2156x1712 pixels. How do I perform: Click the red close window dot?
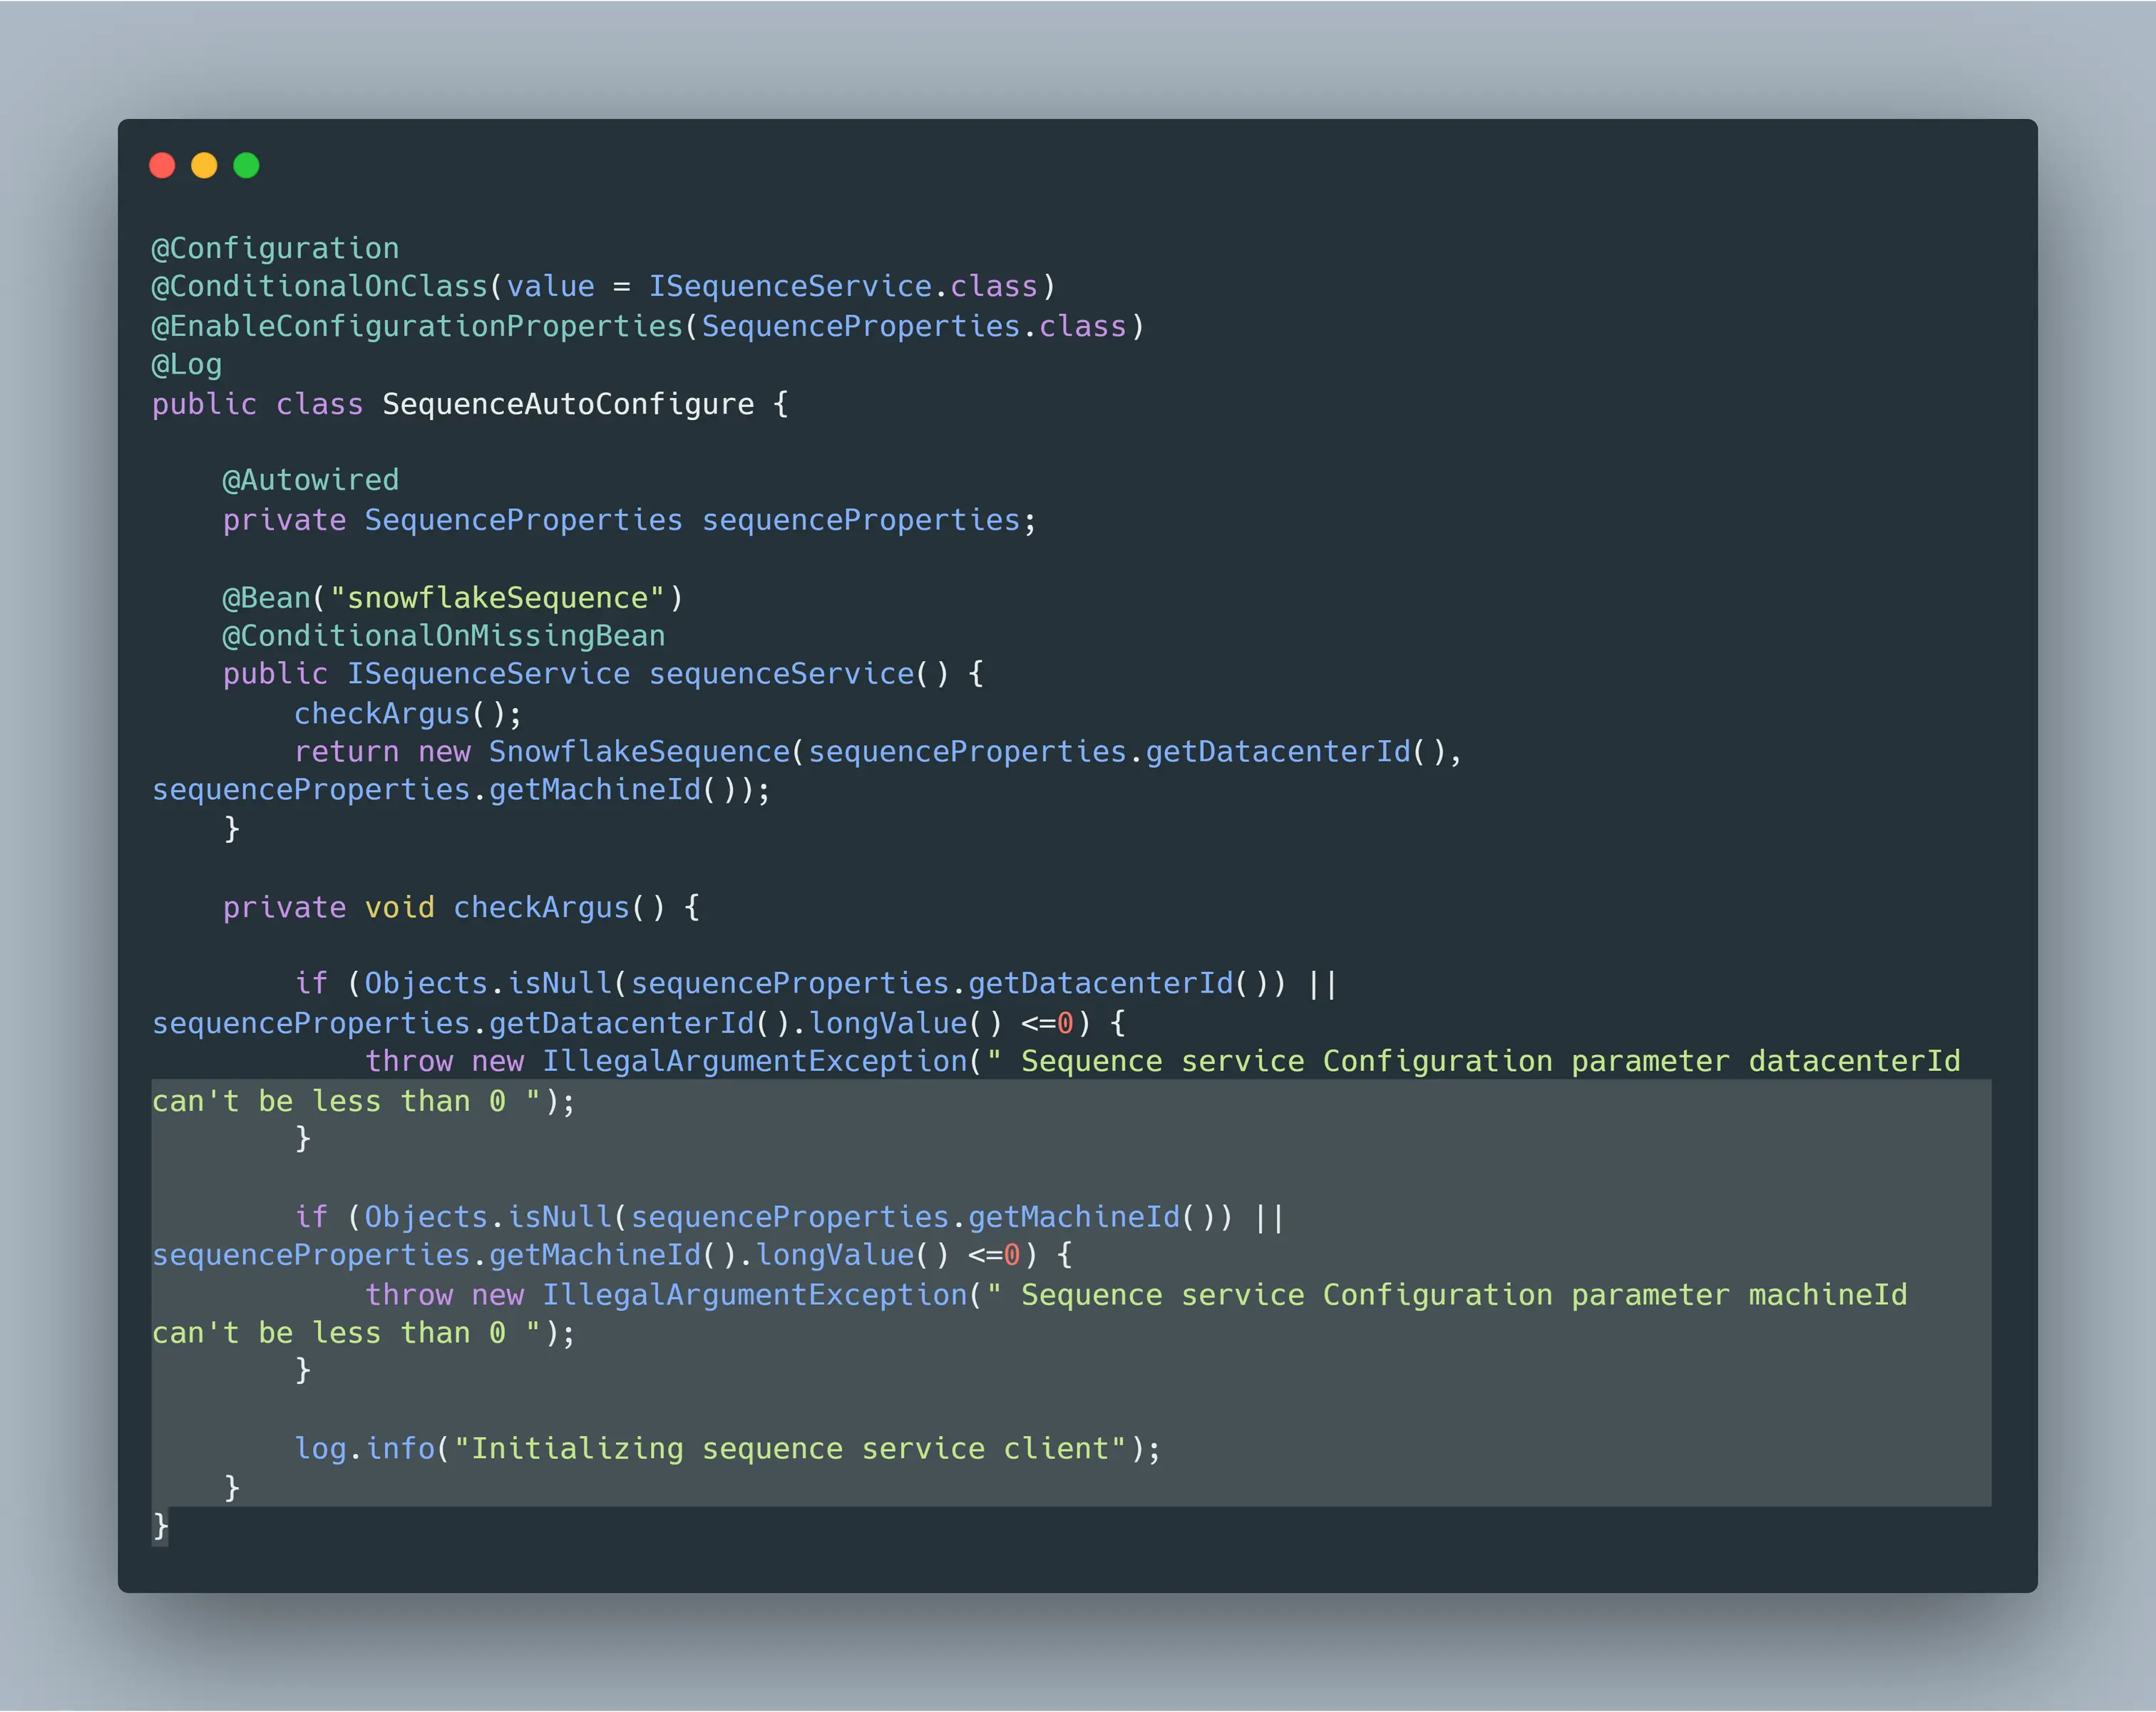(162, 165)
